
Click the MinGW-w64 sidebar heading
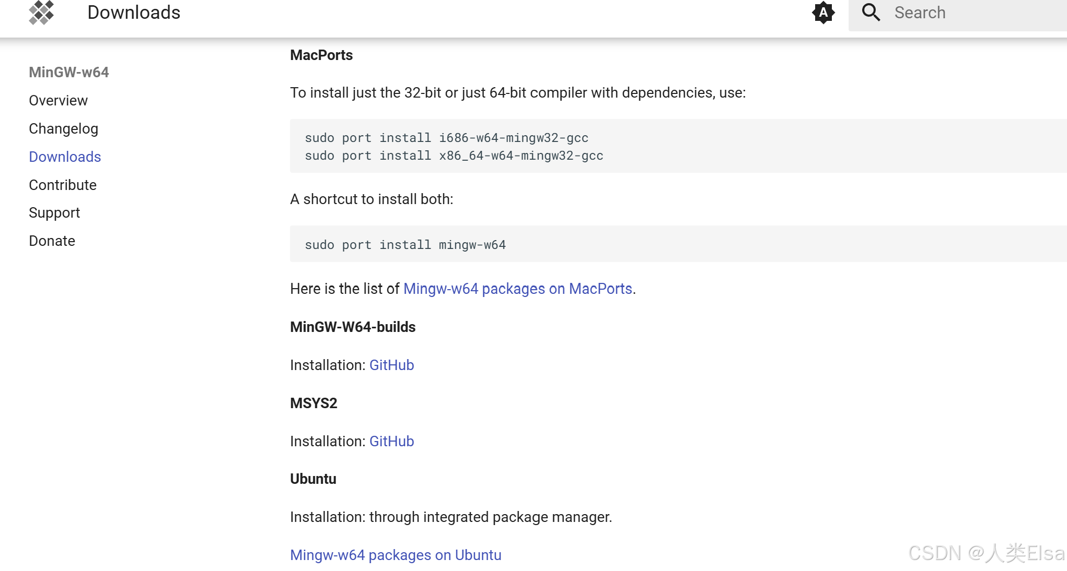tap(68, 73)
